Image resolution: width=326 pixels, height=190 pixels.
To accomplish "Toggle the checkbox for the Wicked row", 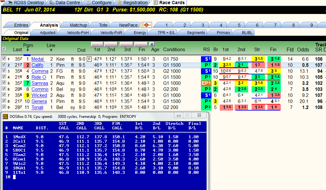I will tap(4, 95).
